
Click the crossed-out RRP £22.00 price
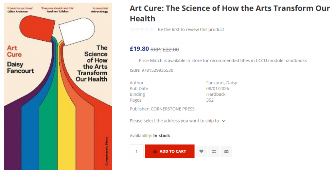click(x=165, y=50)
